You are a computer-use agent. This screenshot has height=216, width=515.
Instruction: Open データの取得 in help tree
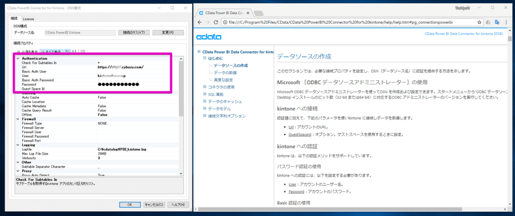pyautogui.click(x=225, y=72)
